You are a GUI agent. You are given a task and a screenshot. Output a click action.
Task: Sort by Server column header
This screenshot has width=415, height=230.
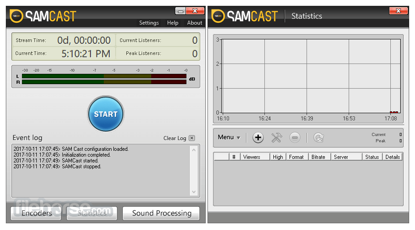pos(346,157)
